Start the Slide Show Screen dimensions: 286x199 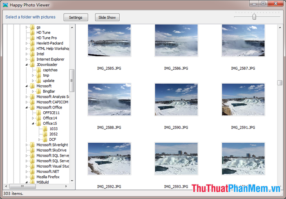click(107, 17)
